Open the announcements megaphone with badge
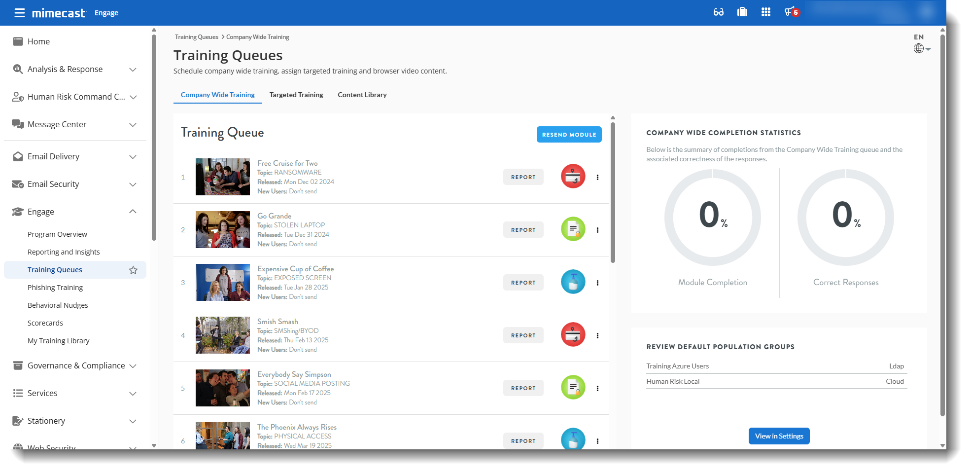 point(792,12)
